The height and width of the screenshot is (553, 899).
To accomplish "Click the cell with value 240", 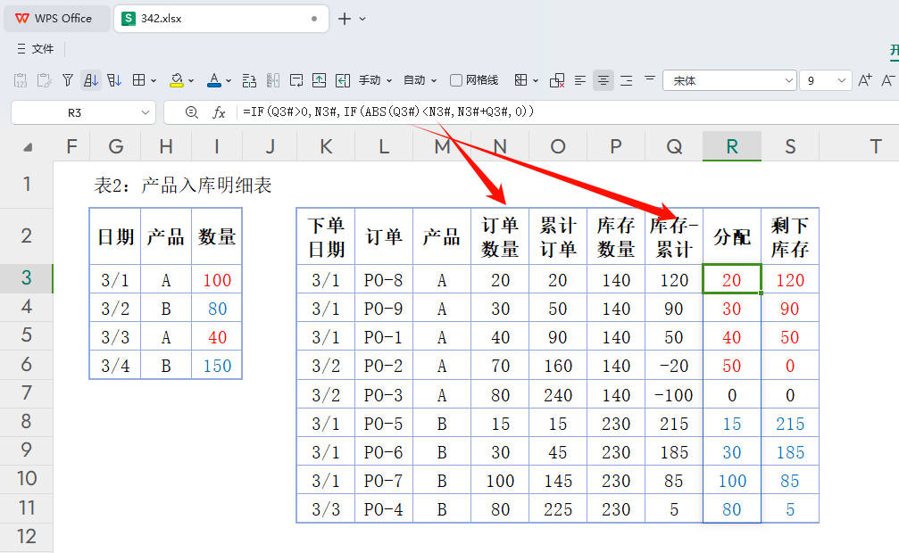I will click(x=558, y=395).
